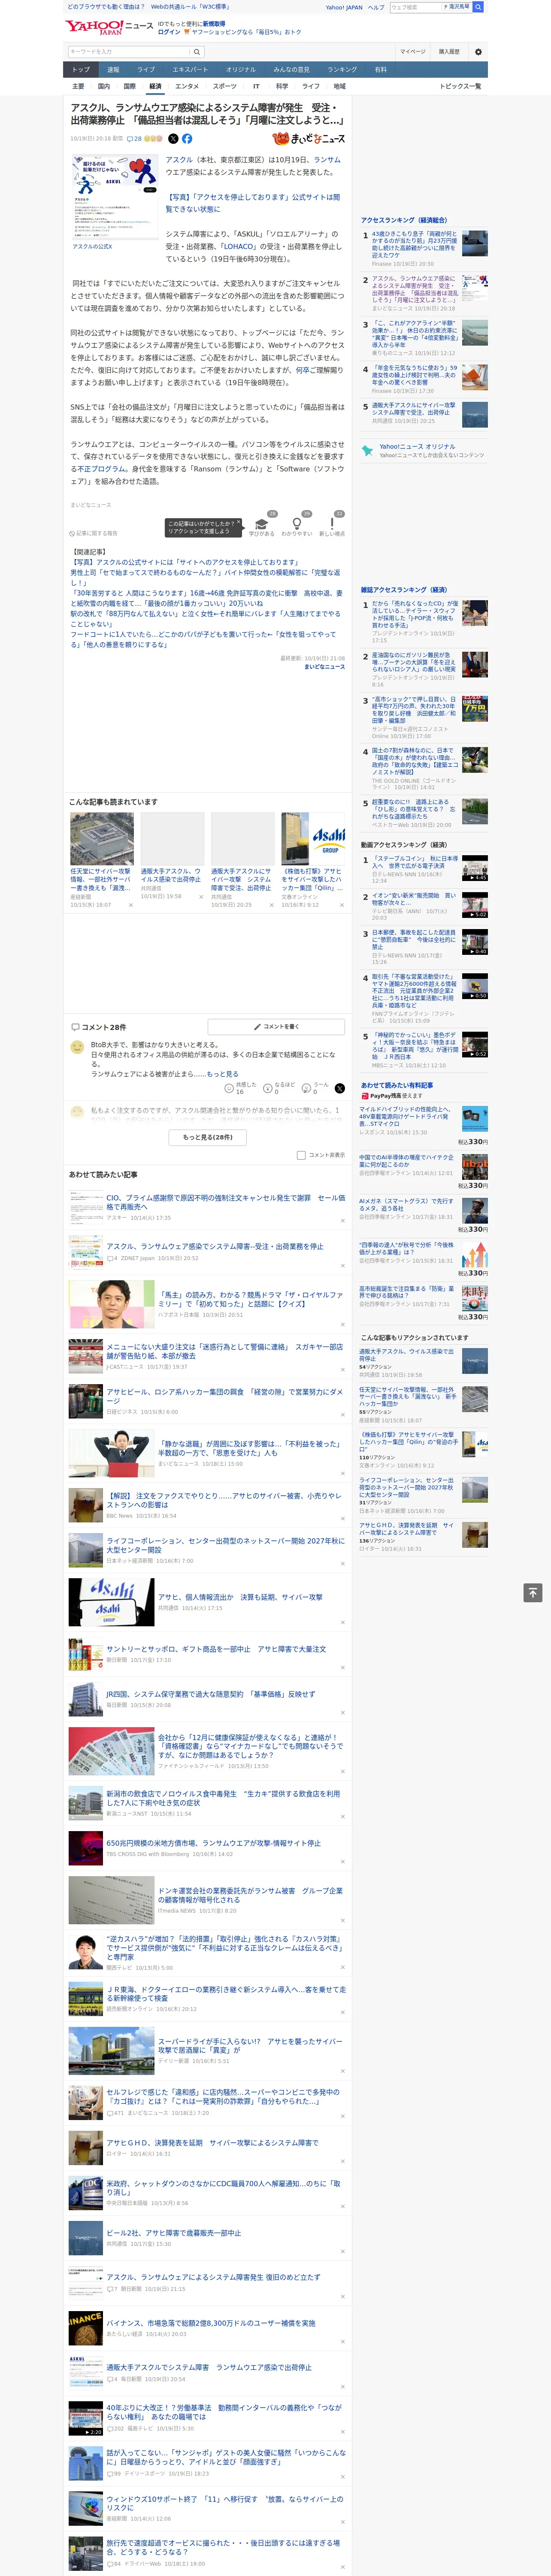Select the ランキング navigation tab
551x2576 pixels.
pos(342,70)
